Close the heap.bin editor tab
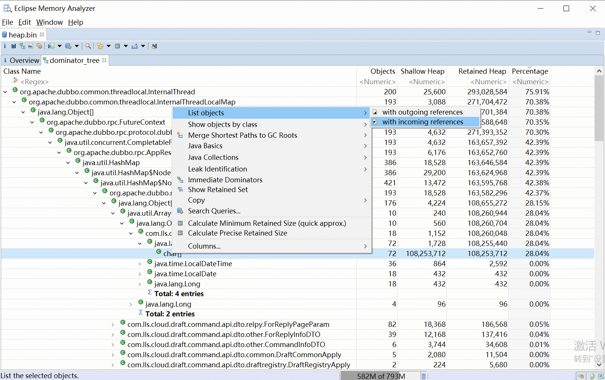Screen dimensions: 605x380 (42, 34)
